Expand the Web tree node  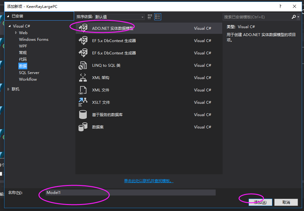tap(16, 33)
